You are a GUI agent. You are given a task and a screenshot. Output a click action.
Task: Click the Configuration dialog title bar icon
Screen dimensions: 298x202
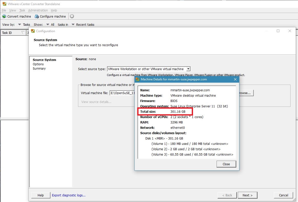tap(33, 31)
